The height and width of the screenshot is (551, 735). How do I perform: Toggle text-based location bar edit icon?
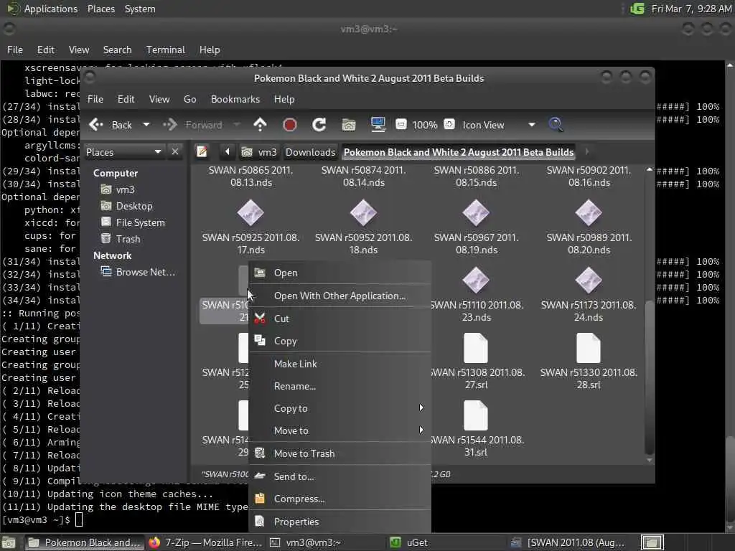(202, 152)
